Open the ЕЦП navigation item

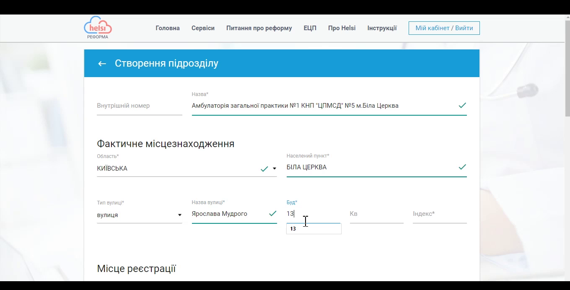(x=310, y=28)
